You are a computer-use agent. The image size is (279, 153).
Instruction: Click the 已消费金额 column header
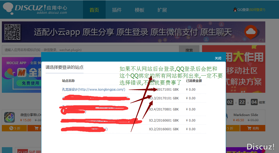pos(194,81)
